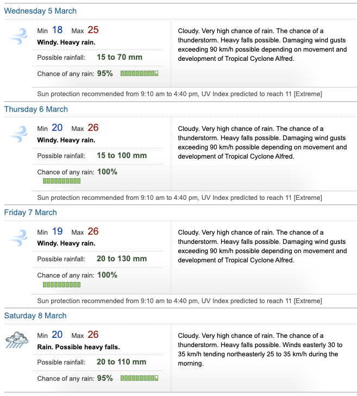Select the Saturday 8 March heading
The height and width of the screenshot is (396, 357).
35,316
